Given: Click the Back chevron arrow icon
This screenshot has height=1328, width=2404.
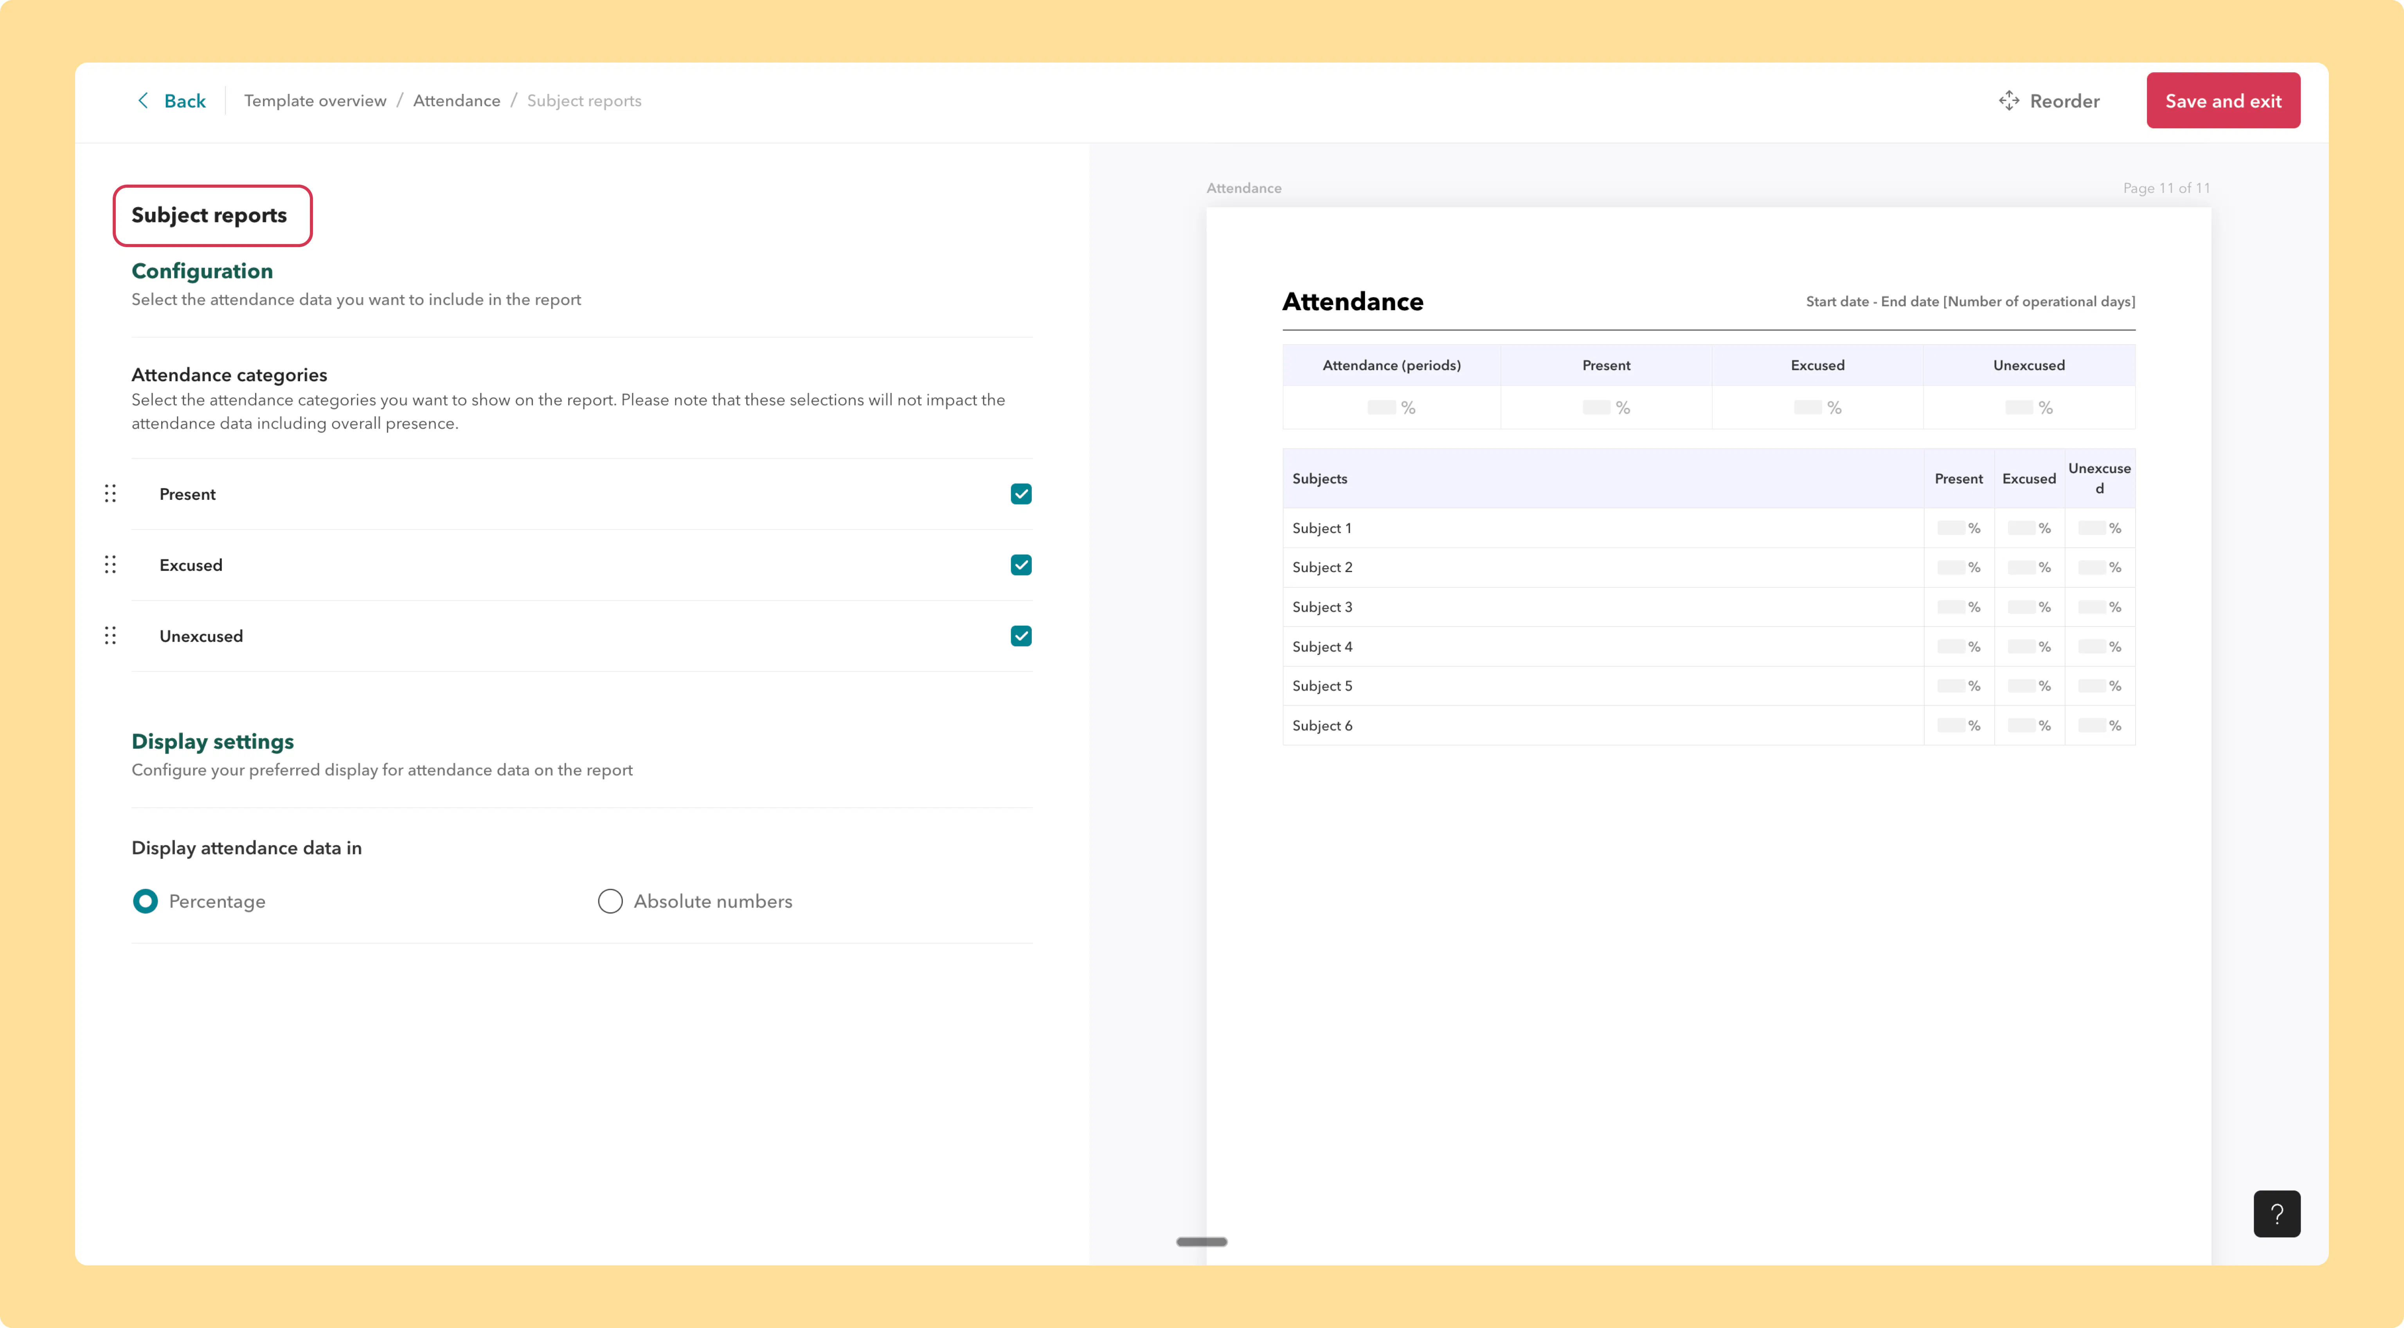Looking at the screenshot, I should (143, 101).
